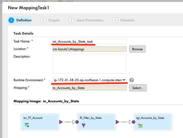
Task: Click the purple input port circle of flt_Filter_by_State
Action: click(x=77, y=122)
